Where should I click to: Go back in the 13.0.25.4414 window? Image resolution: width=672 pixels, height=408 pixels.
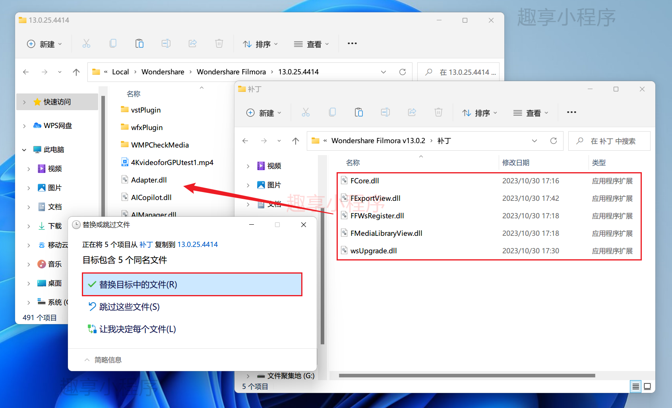(26, 72)
